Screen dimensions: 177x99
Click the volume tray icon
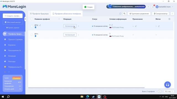[163, 97]
